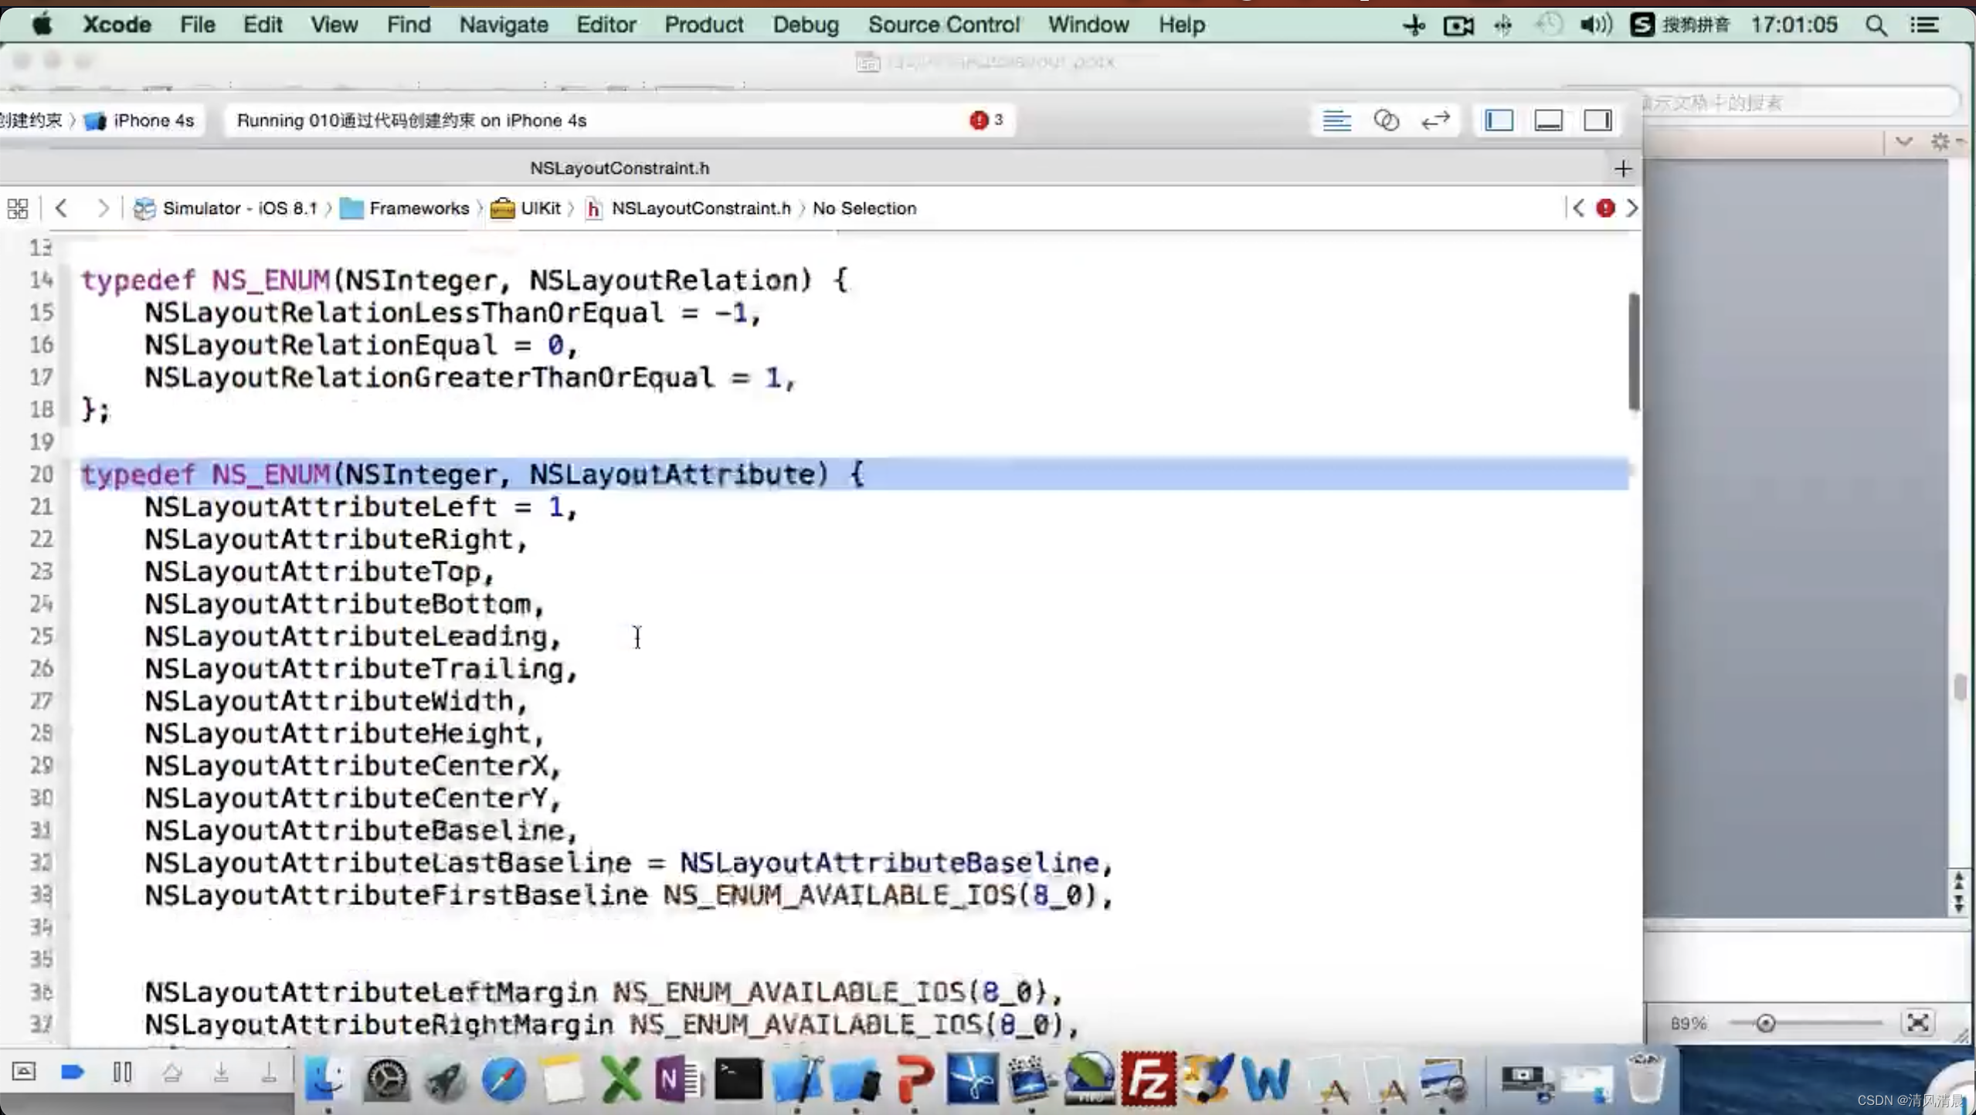Expand the NSLayoutConstraint.h jump bar item
The width and height of the screenshot is (1976, 1115).
tap(700, 208)
